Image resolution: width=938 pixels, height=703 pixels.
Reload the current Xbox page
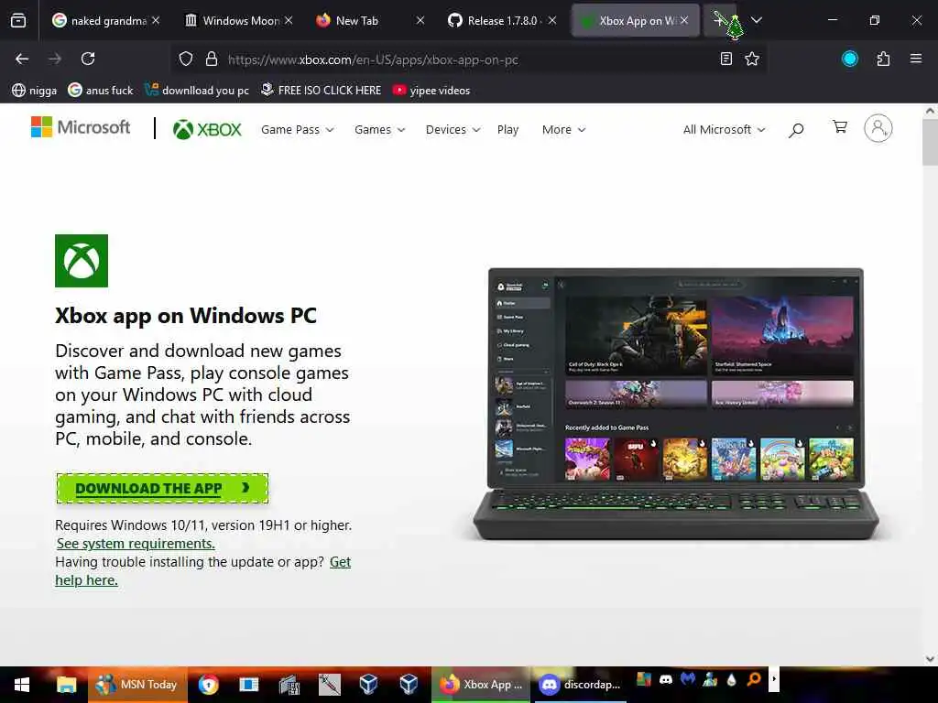88,59
